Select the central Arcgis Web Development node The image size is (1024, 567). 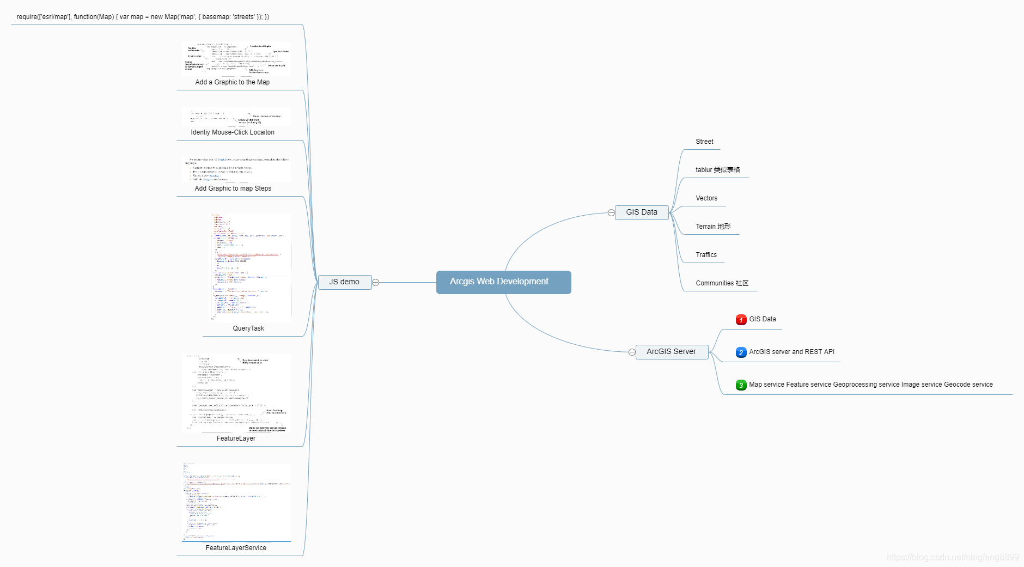tap(503, 282)
